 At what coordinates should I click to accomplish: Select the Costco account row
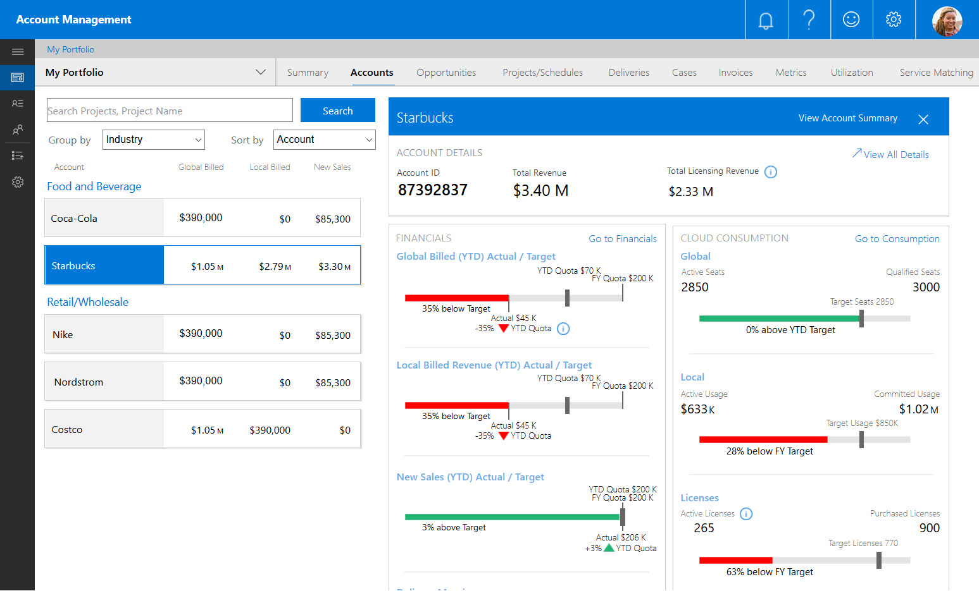click(x=203, y=429)
